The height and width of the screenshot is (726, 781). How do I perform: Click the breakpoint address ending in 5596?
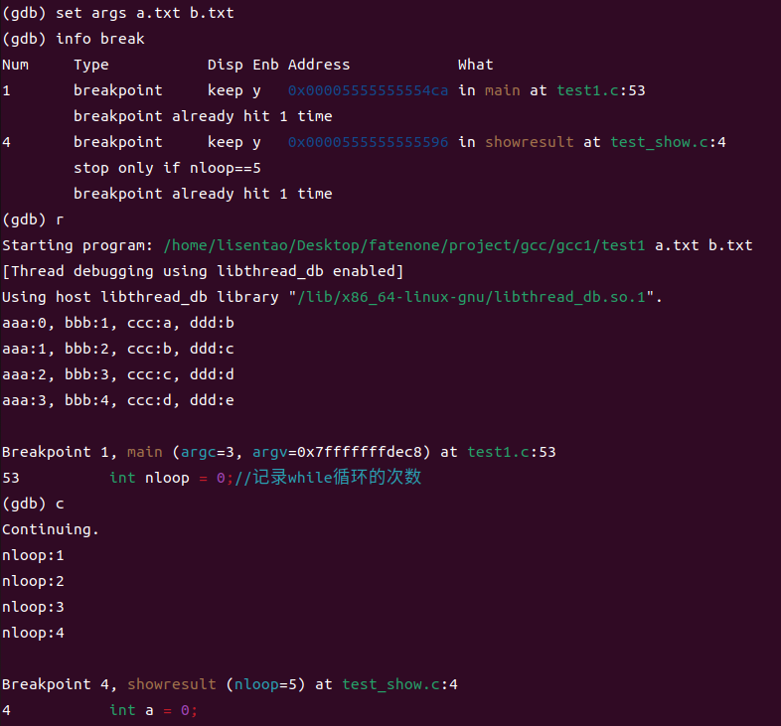pyautogui.click(x=369, y=142)
